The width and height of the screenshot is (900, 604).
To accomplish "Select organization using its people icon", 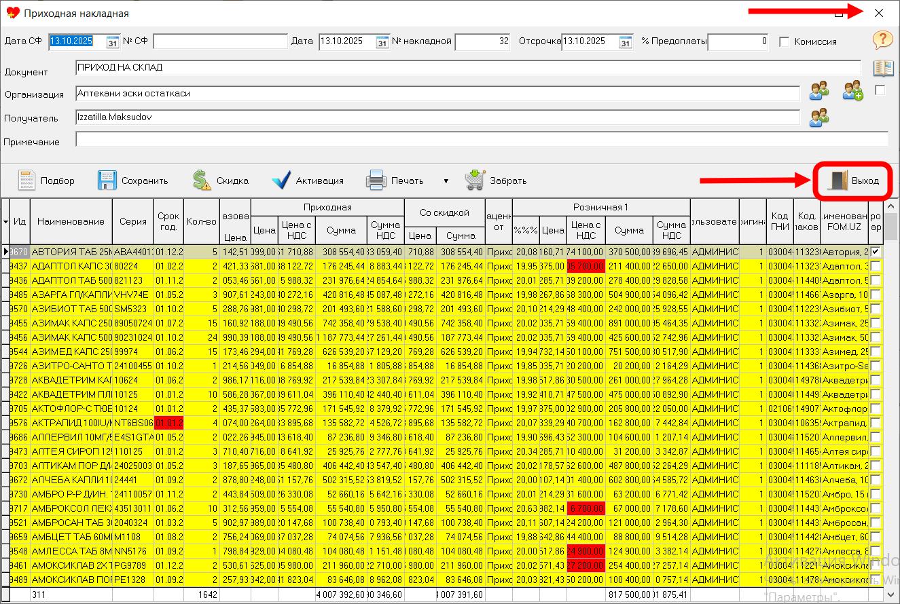I will point(819,92).
